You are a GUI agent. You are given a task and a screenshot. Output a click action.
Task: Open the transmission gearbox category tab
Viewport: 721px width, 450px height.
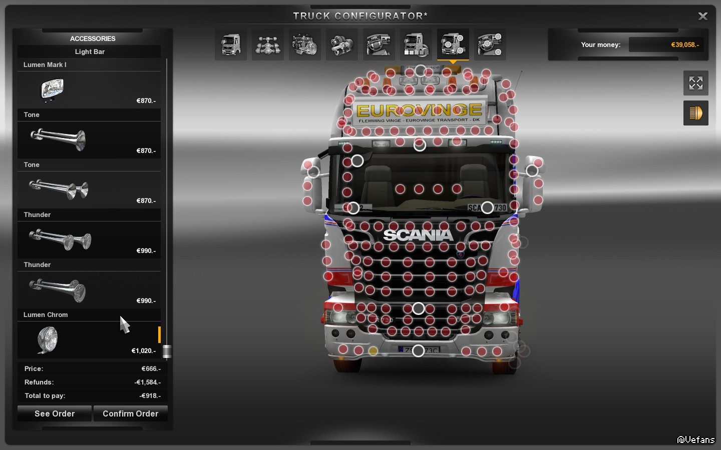pyautogui.click(x=342, y=44)
